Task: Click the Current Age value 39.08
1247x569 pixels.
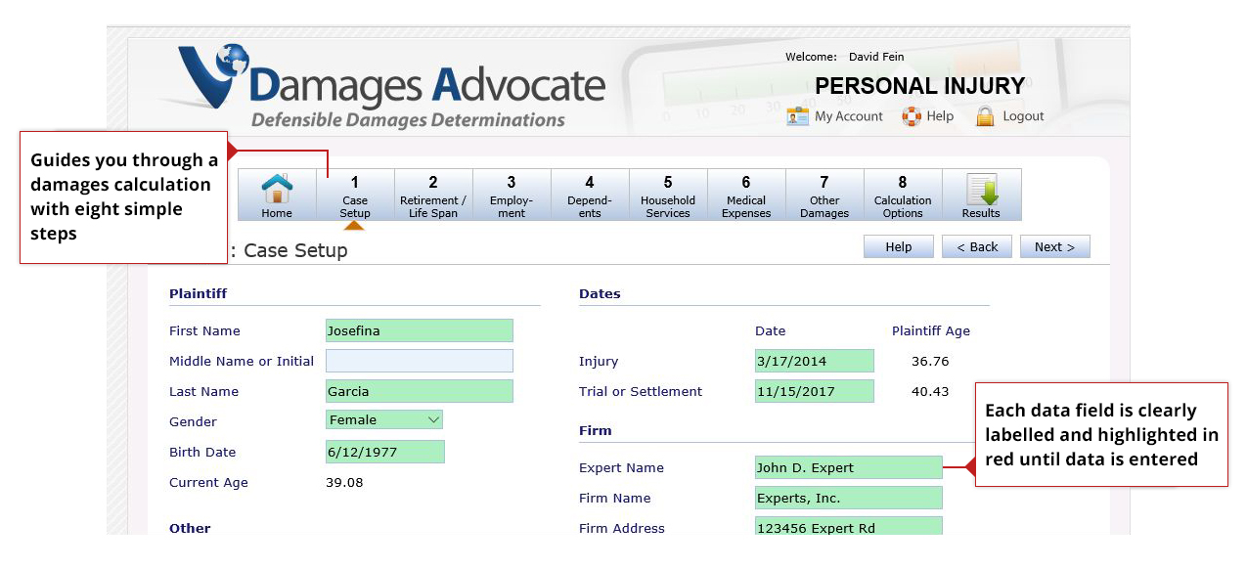Action: [344, 482]
